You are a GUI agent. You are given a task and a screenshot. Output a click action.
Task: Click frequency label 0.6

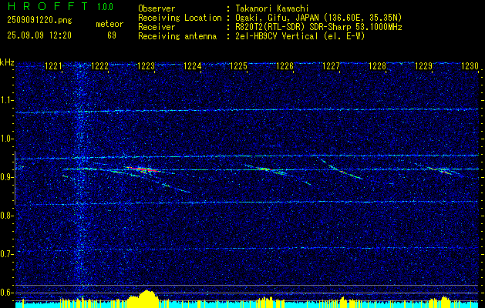click(7, 293)
